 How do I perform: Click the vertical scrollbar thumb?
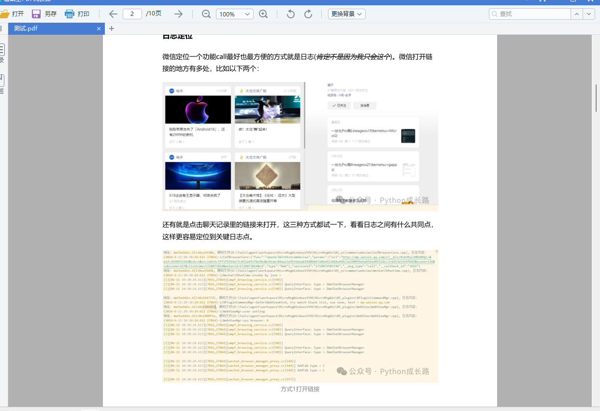[596, 98]
